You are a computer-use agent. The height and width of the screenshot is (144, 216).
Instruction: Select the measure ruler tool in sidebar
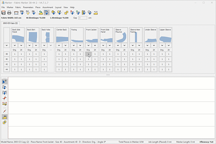point(5,103)
